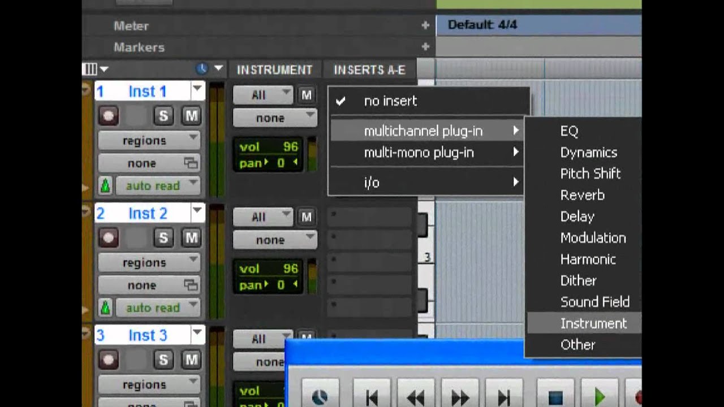Record-enable the Inst 2 track
Screen dimensions: 724x407
(108, 239)
